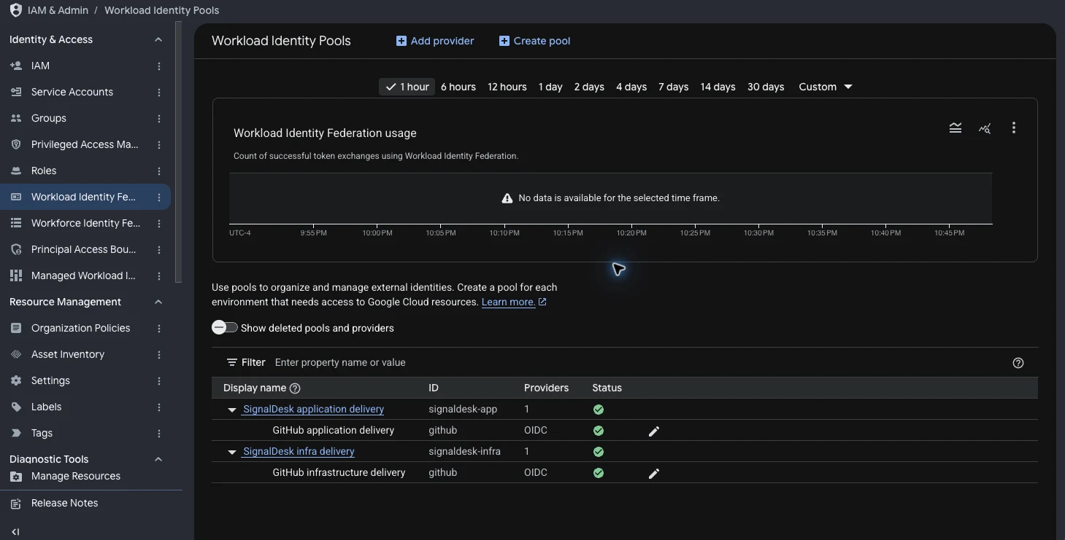Collapse the Diagnostic Tools section
This screenshot has width=1065, height=540.
(x=158, y=459)
